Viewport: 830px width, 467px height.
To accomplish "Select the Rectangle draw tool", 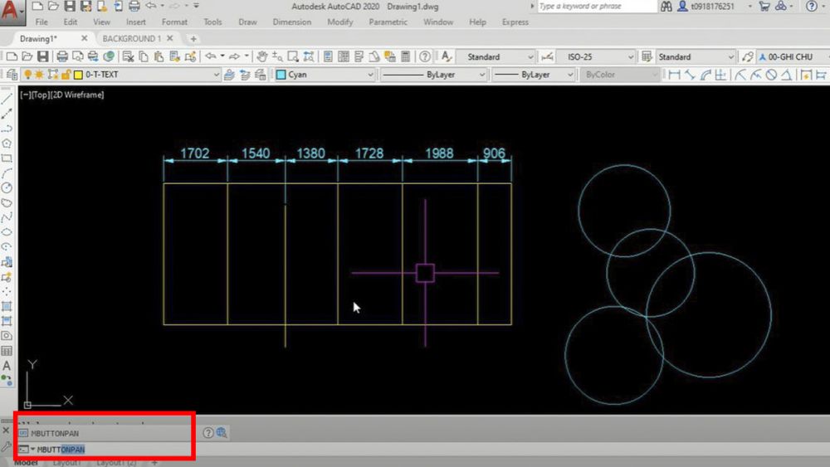I will click(x=7, y=158).
